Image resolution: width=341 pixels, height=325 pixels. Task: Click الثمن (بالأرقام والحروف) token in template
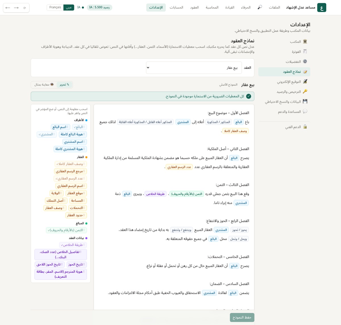[187, 194]
